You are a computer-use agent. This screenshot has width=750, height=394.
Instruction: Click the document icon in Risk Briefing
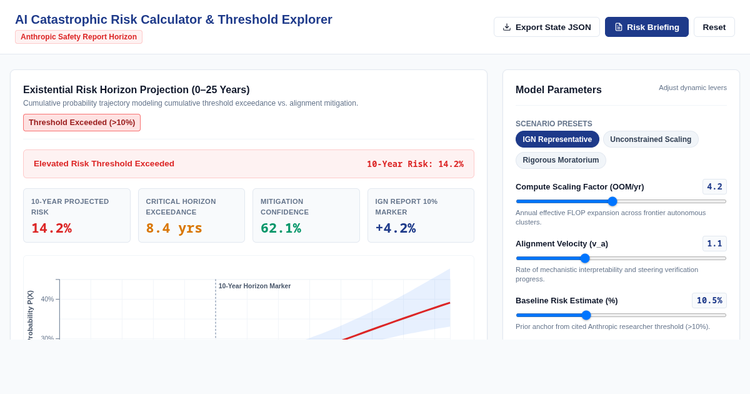click(x=619, y=27)
